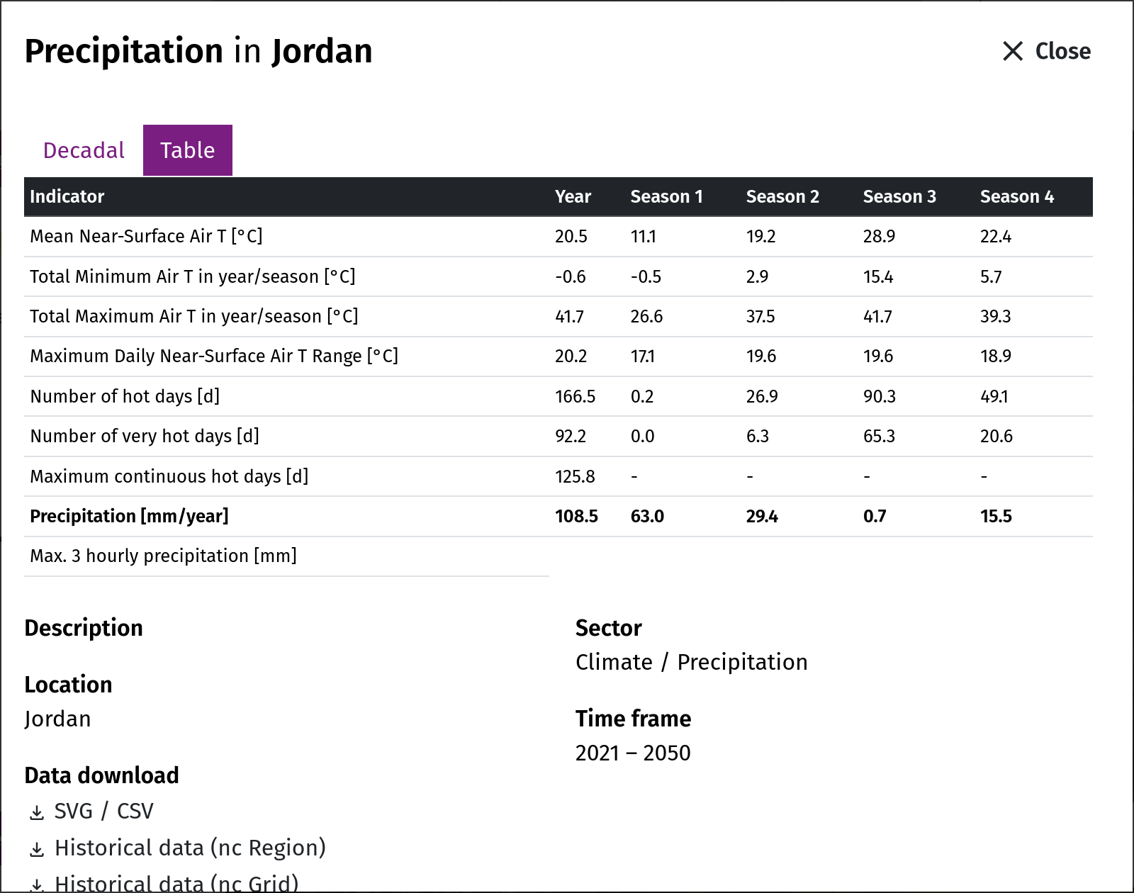Click the yearly hot days value 166.5

click(575, 396)
